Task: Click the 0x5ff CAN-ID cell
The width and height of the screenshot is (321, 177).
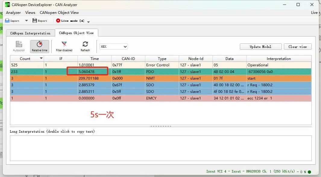Action: [x=128, y=92]
